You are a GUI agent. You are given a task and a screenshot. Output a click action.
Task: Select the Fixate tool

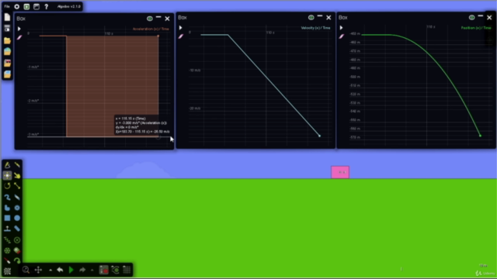tap(17, 239)
